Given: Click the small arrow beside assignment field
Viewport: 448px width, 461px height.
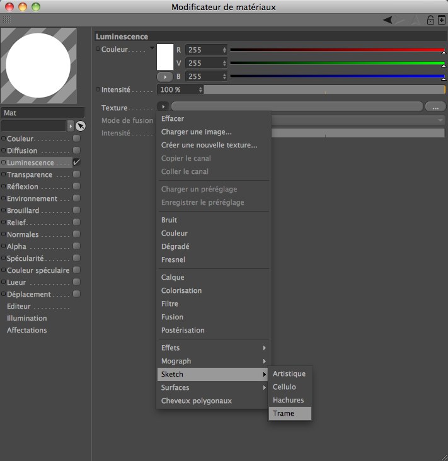Looking at the screenshot, I should point(71,126).
